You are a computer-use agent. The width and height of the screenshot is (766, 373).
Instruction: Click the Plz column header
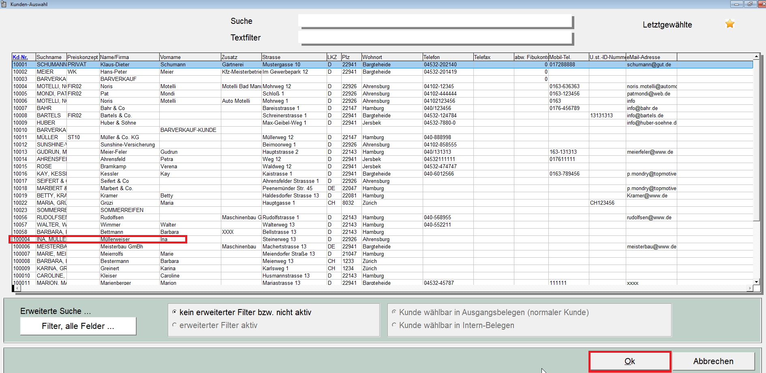coord(351,57)
